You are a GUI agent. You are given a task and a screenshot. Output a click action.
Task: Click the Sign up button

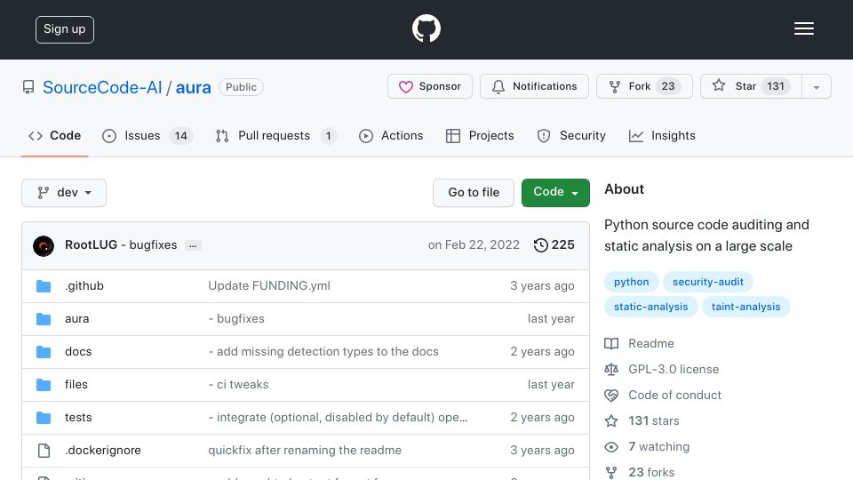tap(65, 29)
